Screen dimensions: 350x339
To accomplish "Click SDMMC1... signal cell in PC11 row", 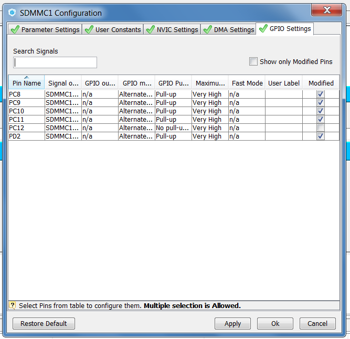I will pyautogui.click(x=63, y=120).
